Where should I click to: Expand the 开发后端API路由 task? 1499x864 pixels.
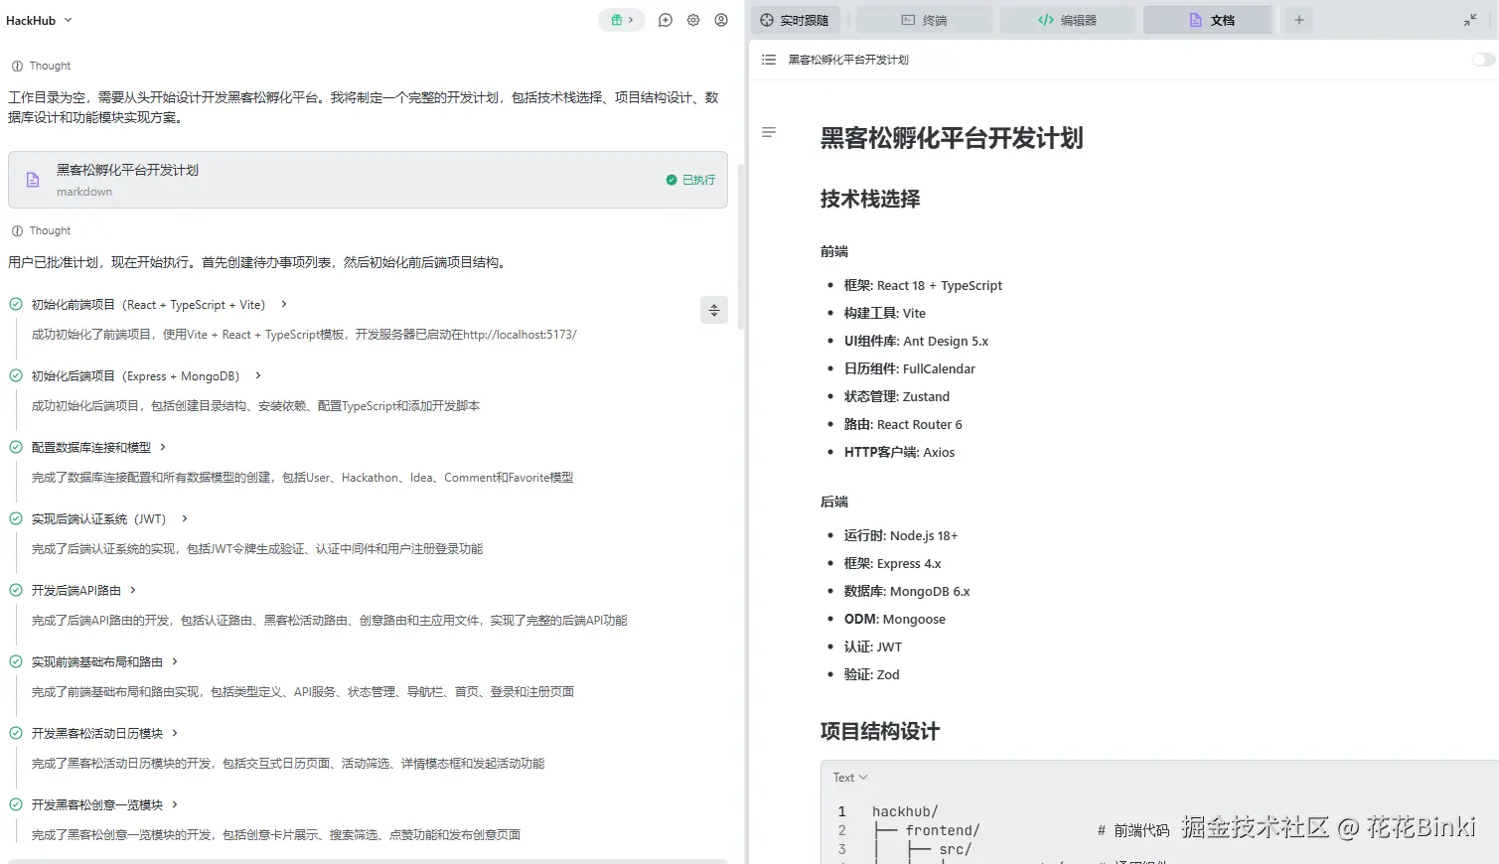[133, 590]
